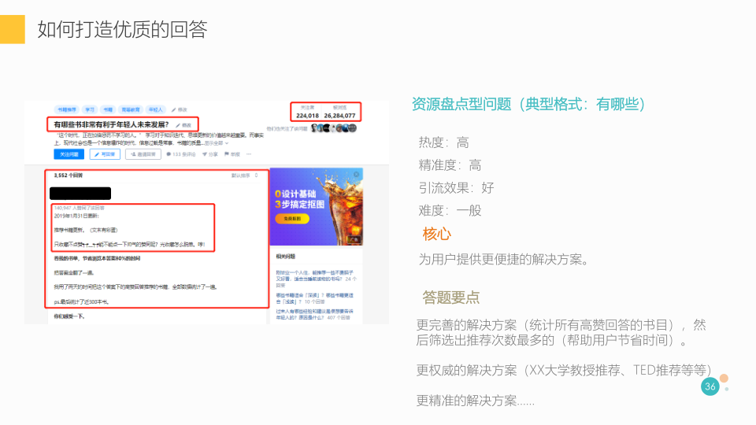Click the question title 有哪些书非常有利于年轻人未来发展
The image size is (756, 425).
[x=111, y=125]
